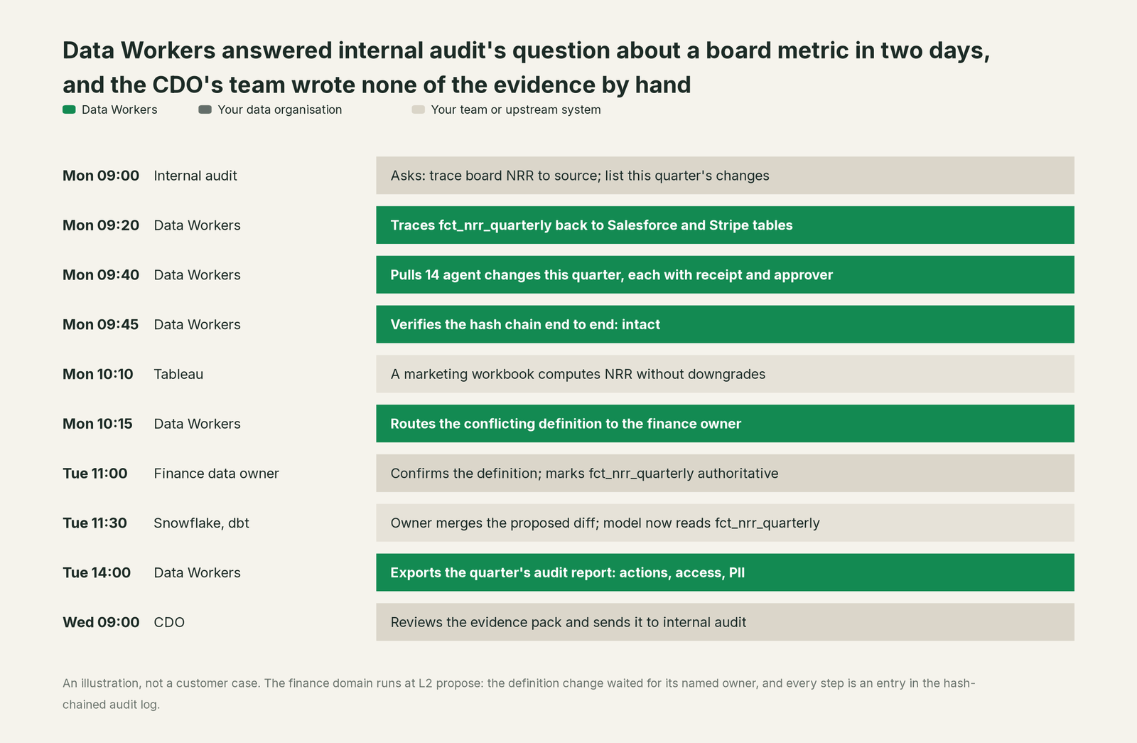
Task: Click 'Routes the conflicting definition' bar
Action: click(x=725, y=424)
